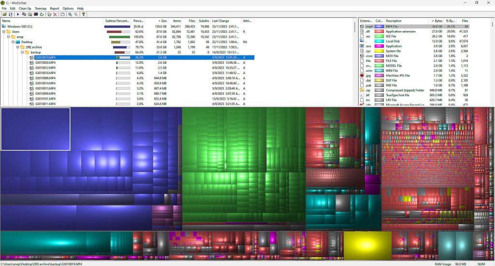Click the Refresh All toolbar icon
Screen dimensions: 495x266
pyautogui.click(x=11, y=14)
